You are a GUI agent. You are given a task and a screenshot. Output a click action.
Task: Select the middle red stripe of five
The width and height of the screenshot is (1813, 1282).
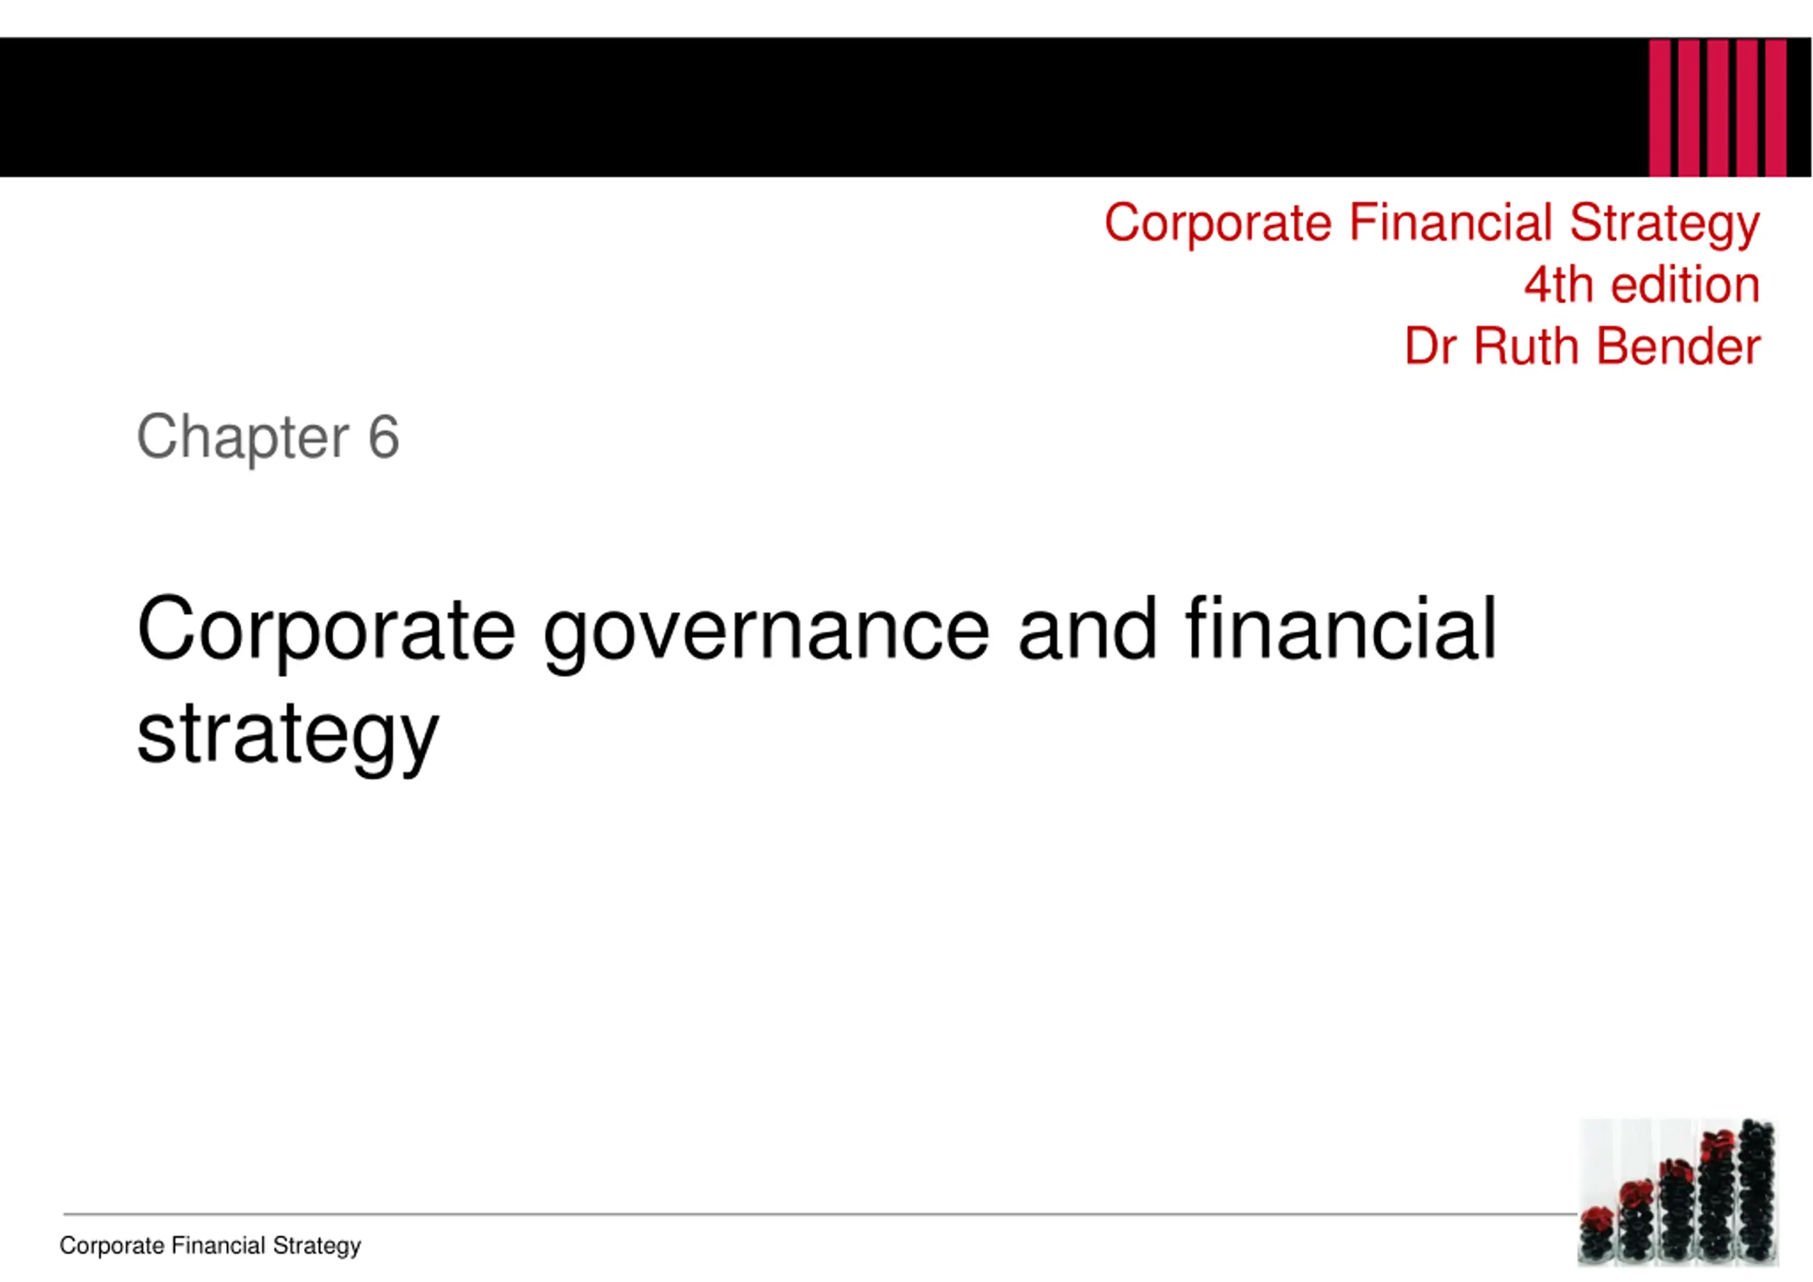click(1717, 108)
